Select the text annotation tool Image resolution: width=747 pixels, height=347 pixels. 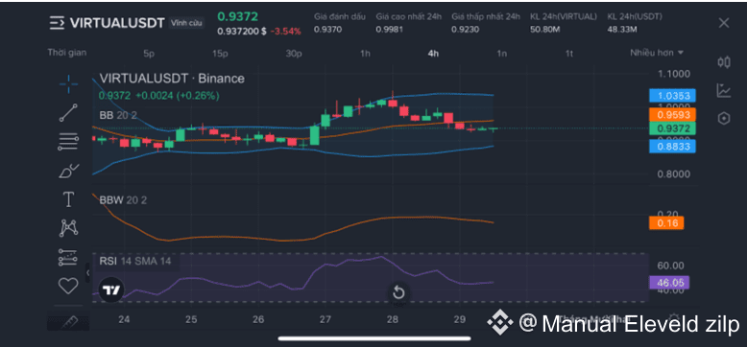click(x=68, y=199)
